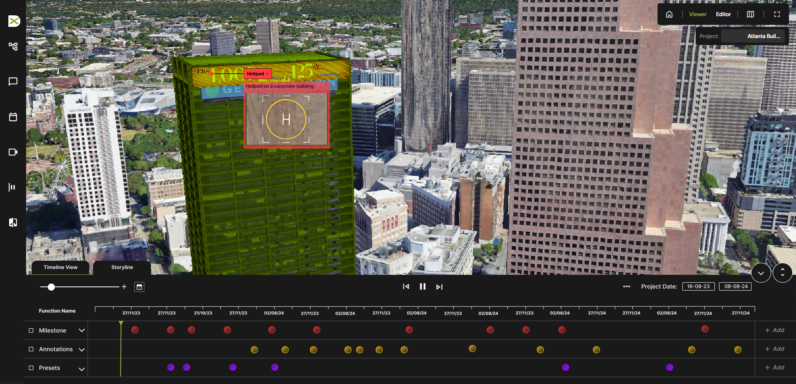This screenshot has height=384, width=796.
Task: Enter fullscreen mode
Action: point(777,14)
